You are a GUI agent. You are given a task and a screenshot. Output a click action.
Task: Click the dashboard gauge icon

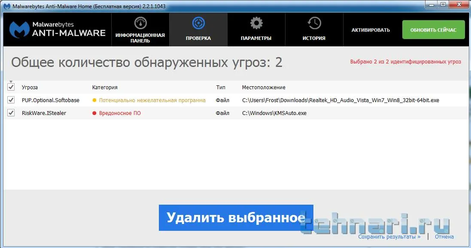tap(140, 23)
